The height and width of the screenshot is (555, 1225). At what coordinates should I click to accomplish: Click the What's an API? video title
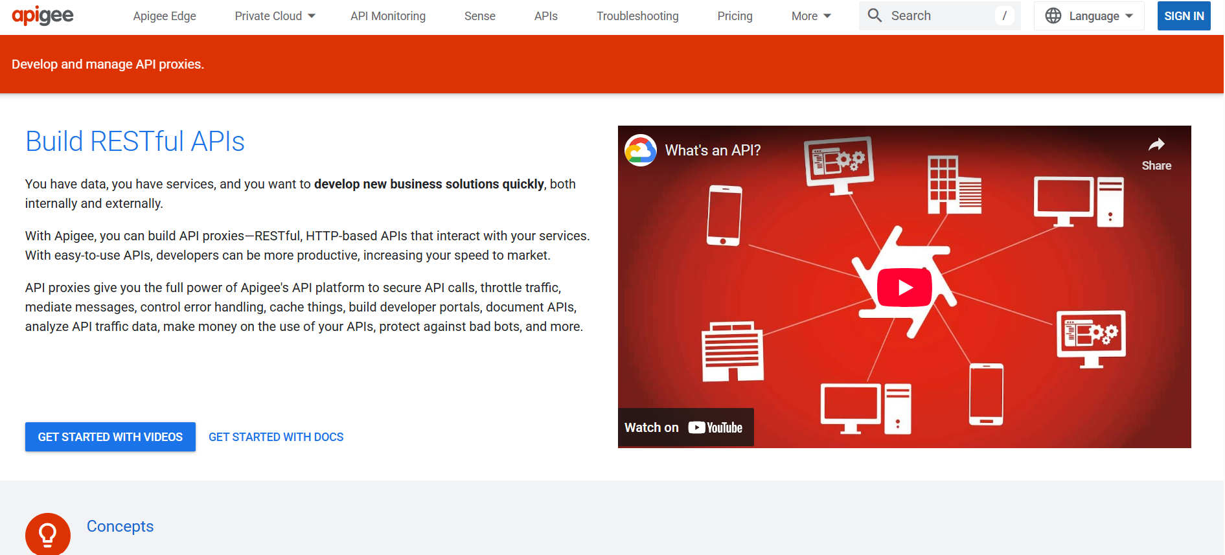point(713,150)
